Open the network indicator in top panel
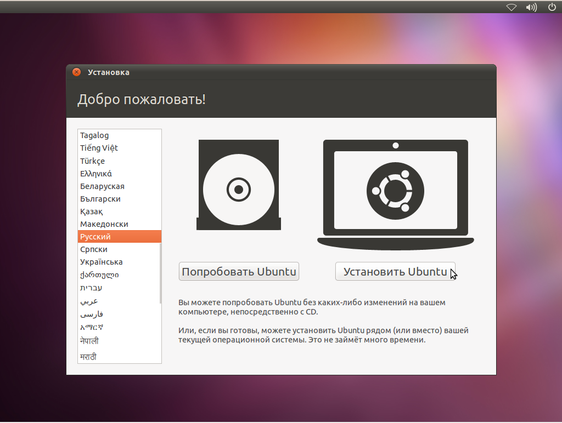Screen dimensions: 562x423 (x=511, y=7)
